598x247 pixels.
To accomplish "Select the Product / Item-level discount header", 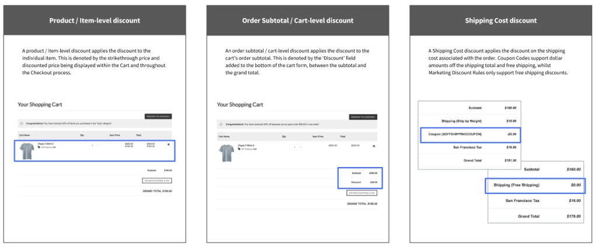I will [95, 20].
